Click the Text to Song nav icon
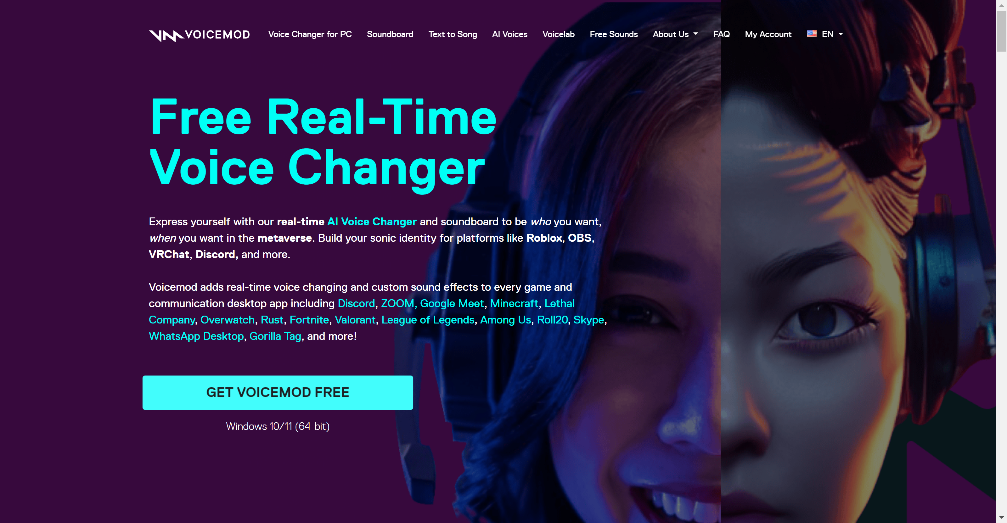The height and width of the screenshot is (523, 1007). point(453,34)
